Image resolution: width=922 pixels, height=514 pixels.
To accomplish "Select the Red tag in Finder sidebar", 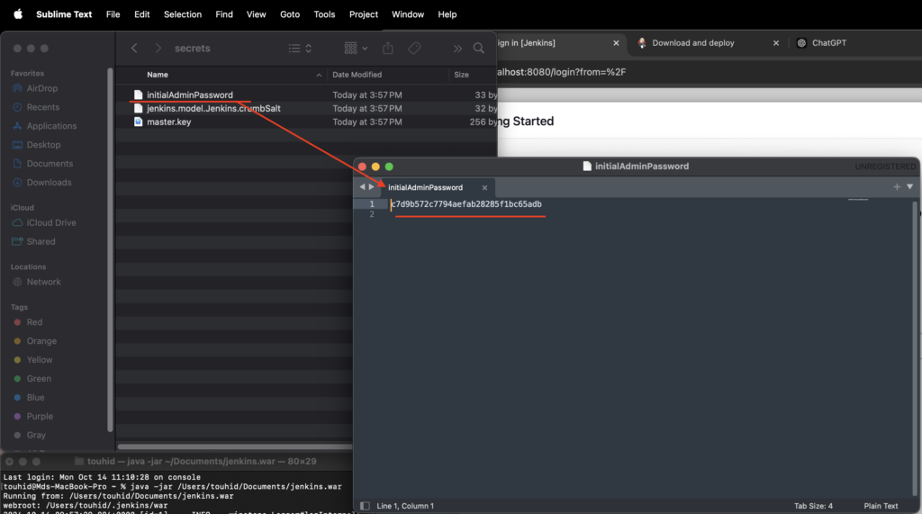I will coord(34,322).
